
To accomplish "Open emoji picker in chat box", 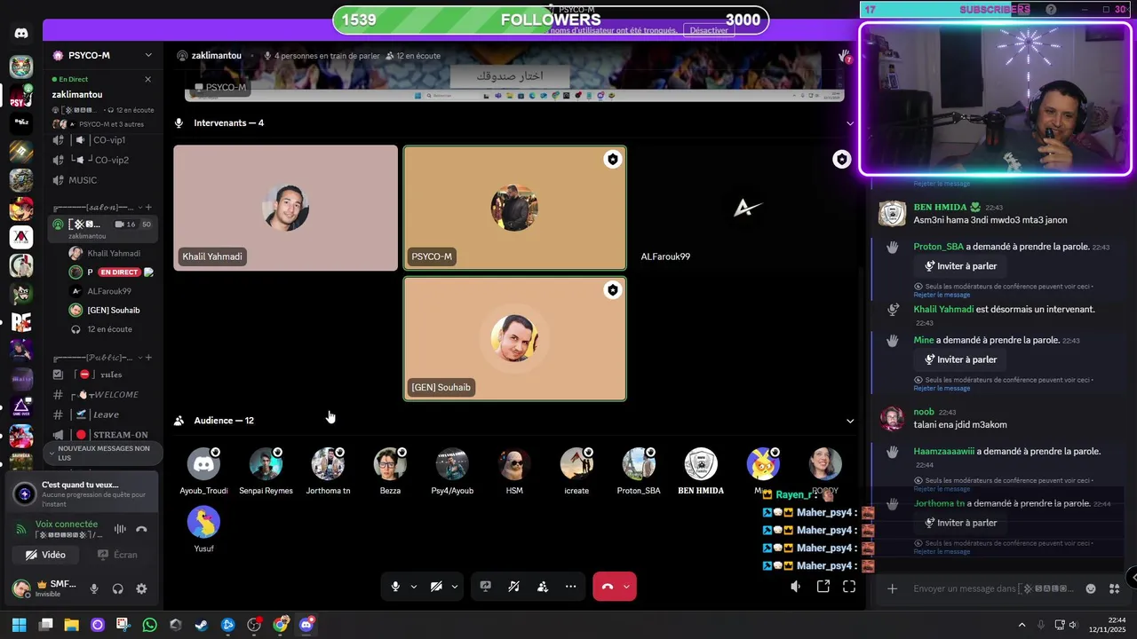I will (1091, 588).
